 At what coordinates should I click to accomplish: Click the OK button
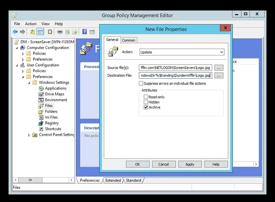[x=137, y=164]
